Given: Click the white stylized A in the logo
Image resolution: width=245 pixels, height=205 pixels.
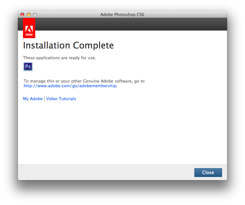Looking at the screenshot, I should [x=29, y=29].
